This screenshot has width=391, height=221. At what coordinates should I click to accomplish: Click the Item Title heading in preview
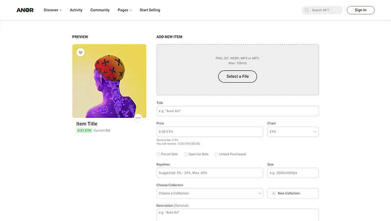point(87,124)
